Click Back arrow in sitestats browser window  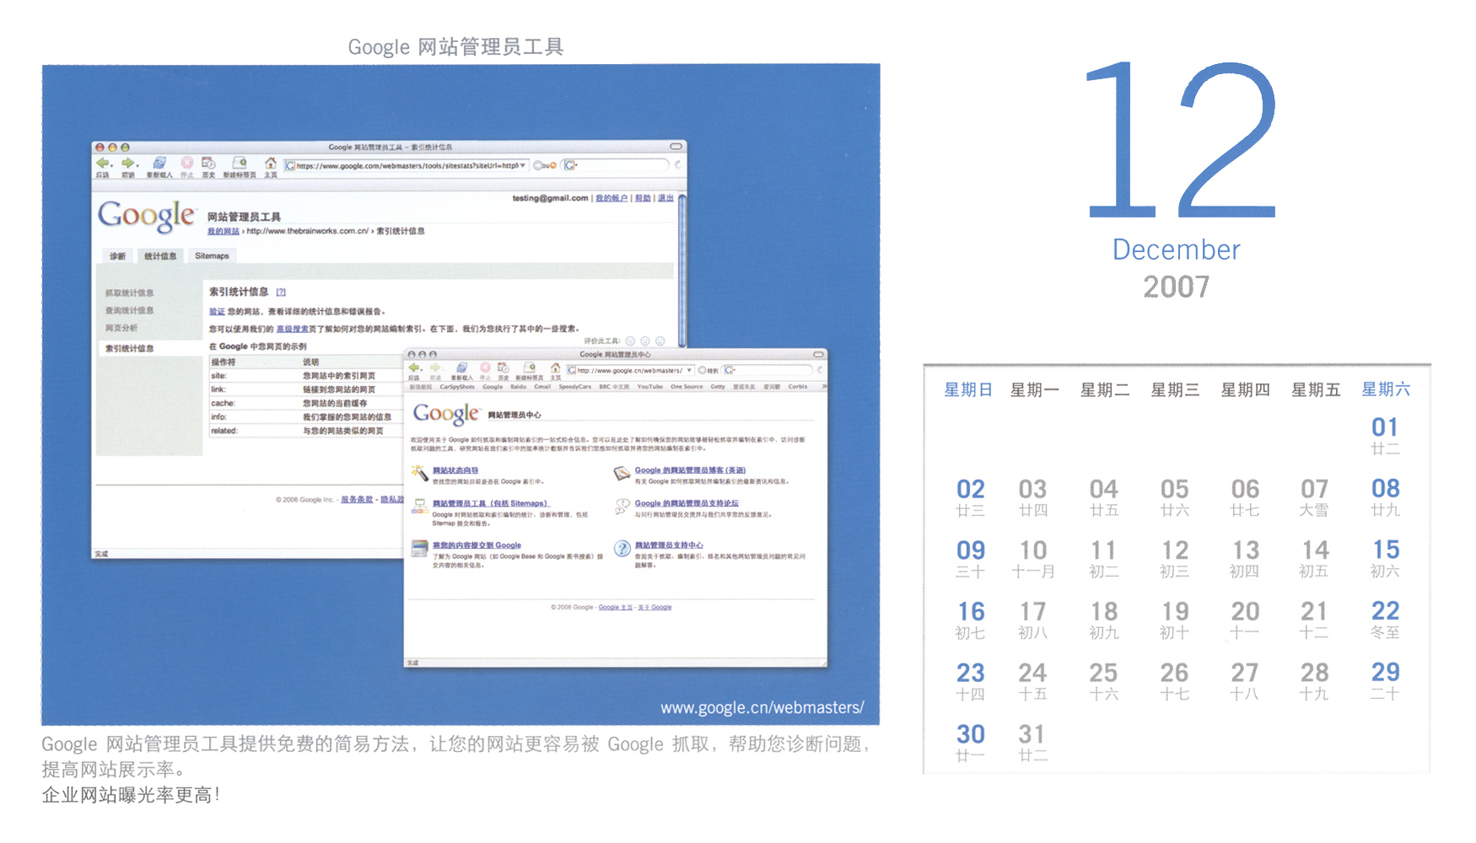pos(103,164)
